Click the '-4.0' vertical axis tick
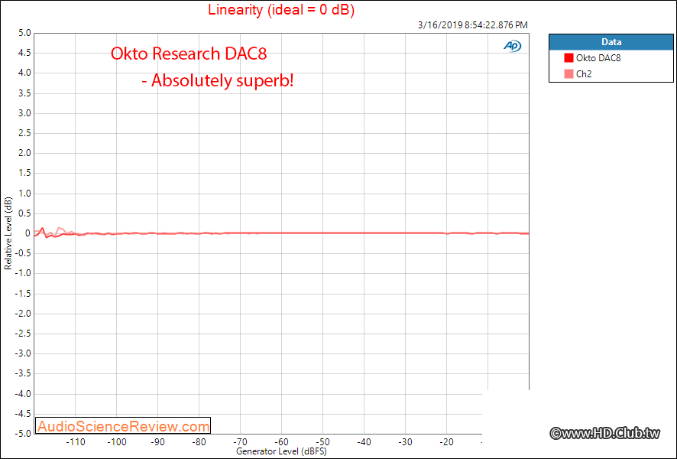 [x=23, y=394]
